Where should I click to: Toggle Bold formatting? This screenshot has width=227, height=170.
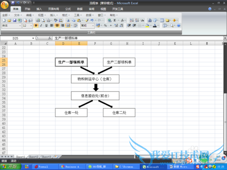click(x=36, y=25)
